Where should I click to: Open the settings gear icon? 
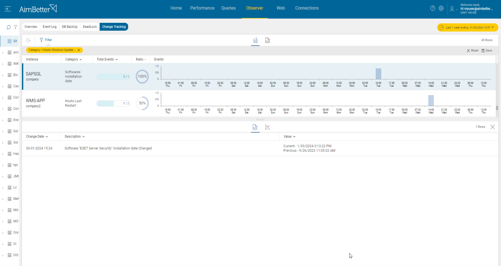(441, 8)
